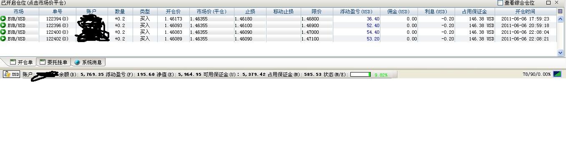Click the 限价 column header
The width and height of the screenshot is (566, 160).
(317, 12)
